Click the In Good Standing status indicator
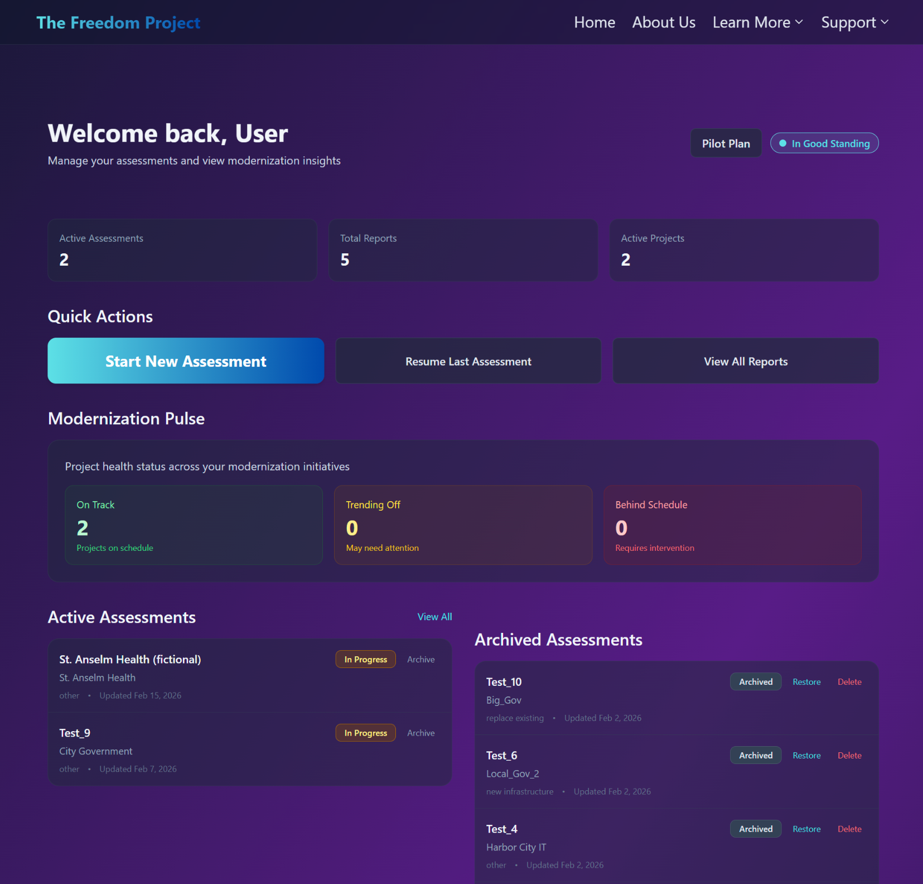This screenshot has height=884, width=923. pyautogui.click(x=824, y=143)
